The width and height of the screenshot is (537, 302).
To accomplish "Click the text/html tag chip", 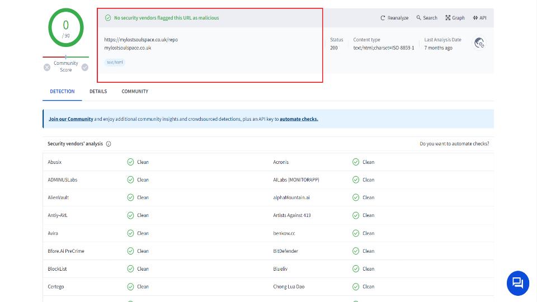I will click(x=115, y=62).
